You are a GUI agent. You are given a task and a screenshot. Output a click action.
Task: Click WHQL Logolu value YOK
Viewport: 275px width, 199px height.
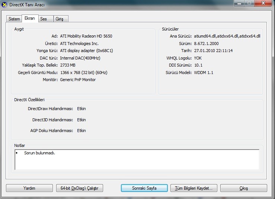point(198,58)
